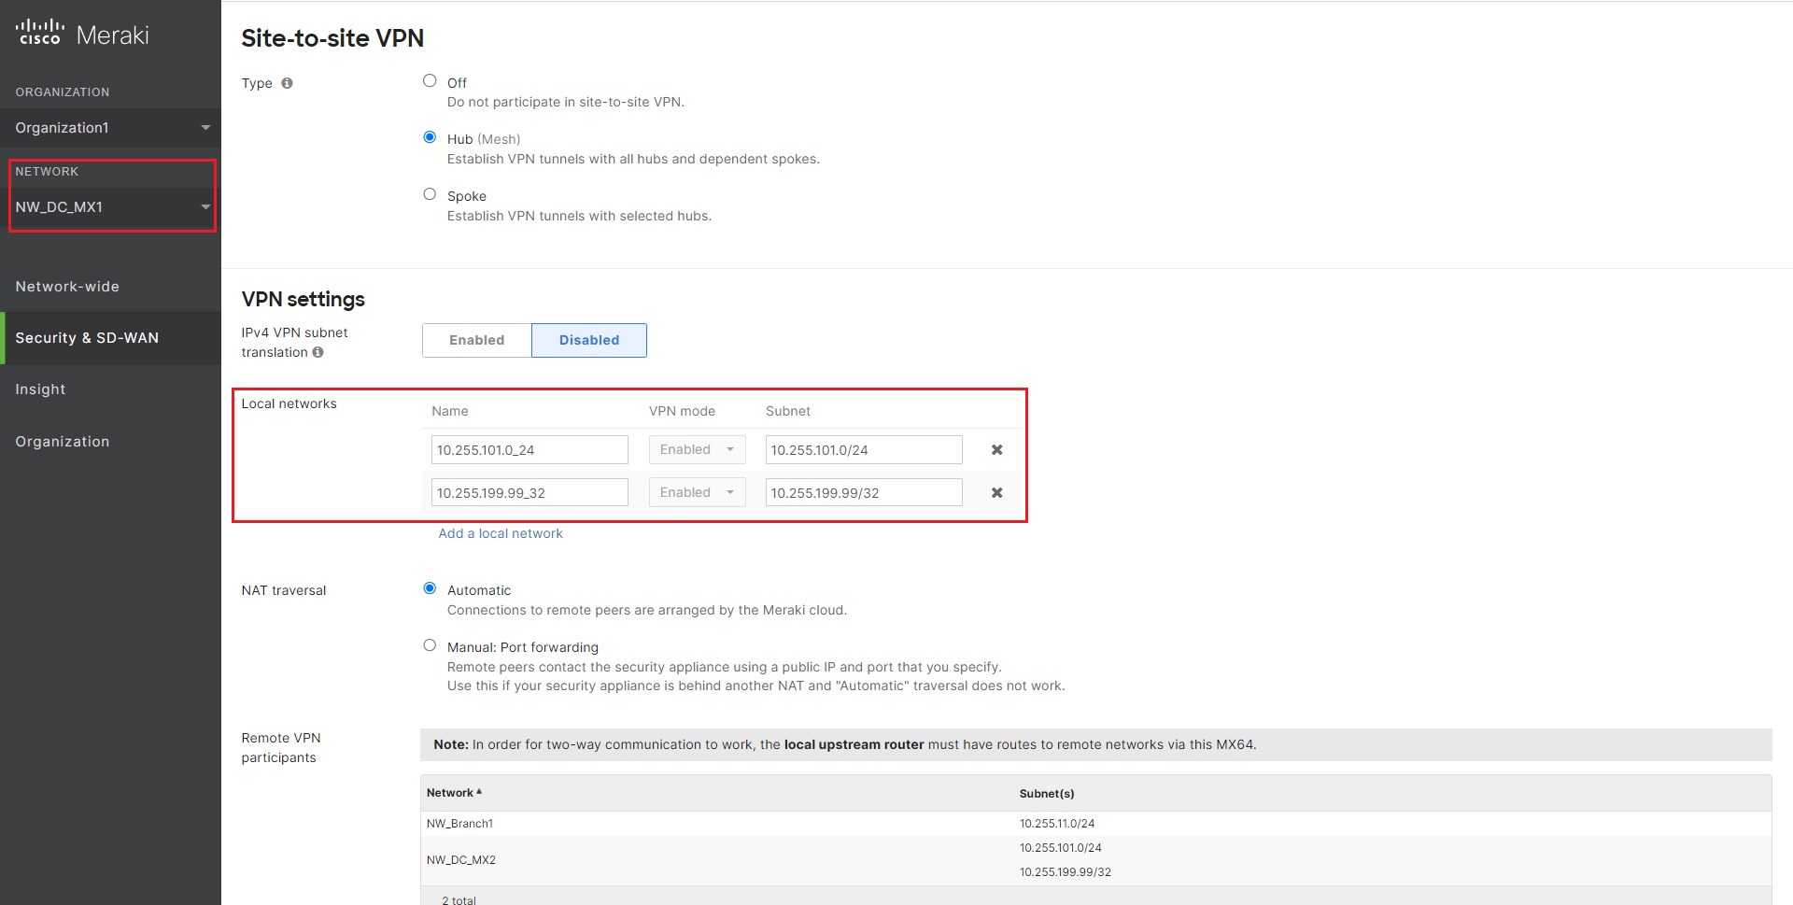Choose Manual: Port forwarding NAT traversal

(x=430, y=644)
